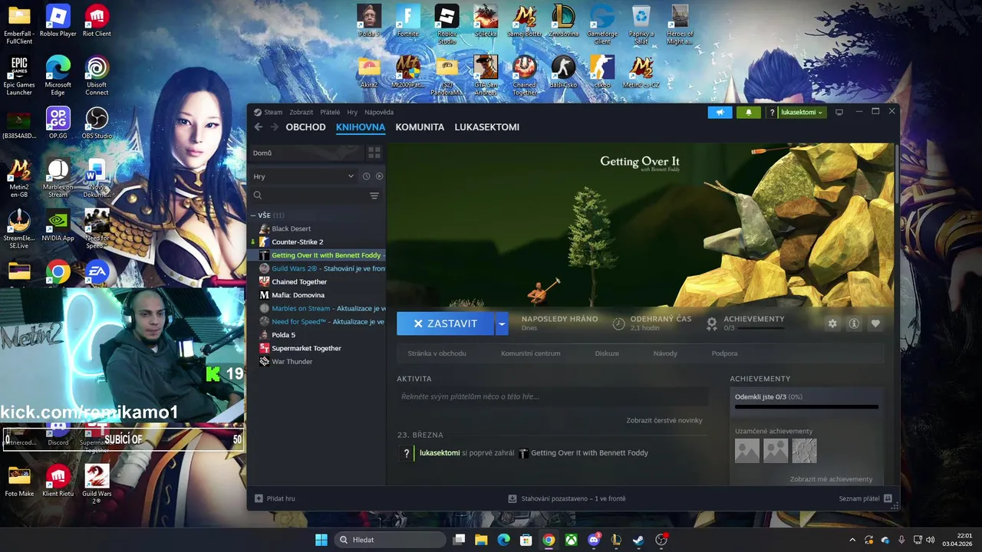The width and height of the screenshot is (982, 552).
Task: Click the first locked achievement thumbnail
Action: [747, 451]
